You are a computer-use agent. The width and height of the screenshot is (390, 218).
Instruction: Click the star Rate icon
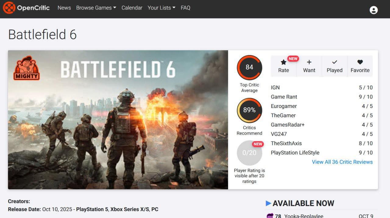coord(283,62)
